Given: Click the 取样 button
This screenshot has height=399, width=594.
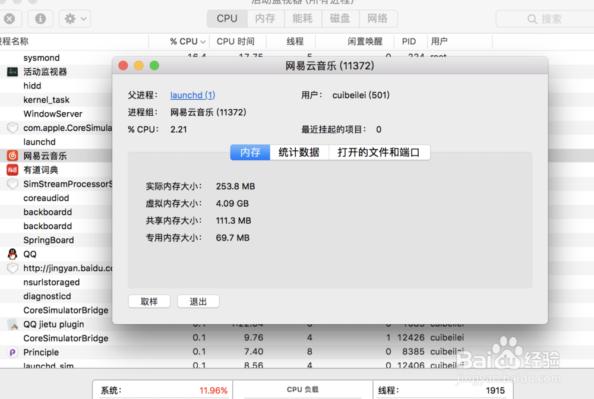Looking at the screenshot, I should tap(149, 302).
